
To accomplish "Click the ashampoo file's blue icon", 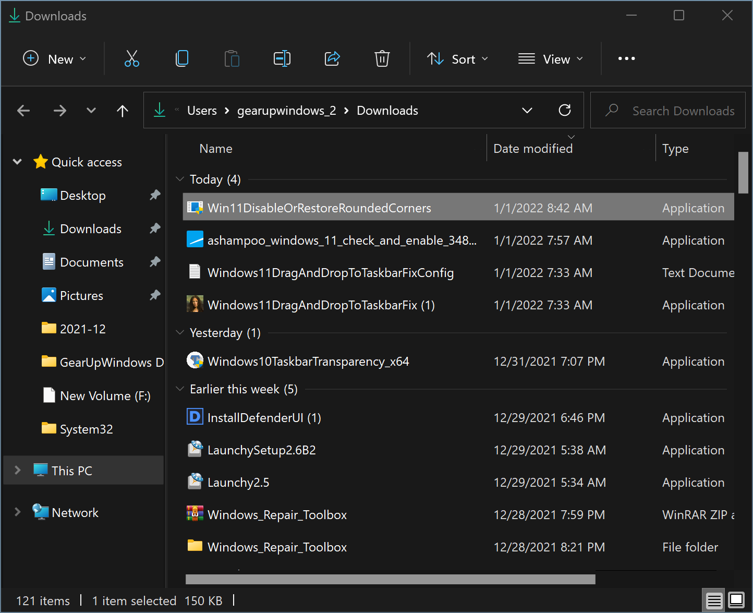I will [195, 240].
